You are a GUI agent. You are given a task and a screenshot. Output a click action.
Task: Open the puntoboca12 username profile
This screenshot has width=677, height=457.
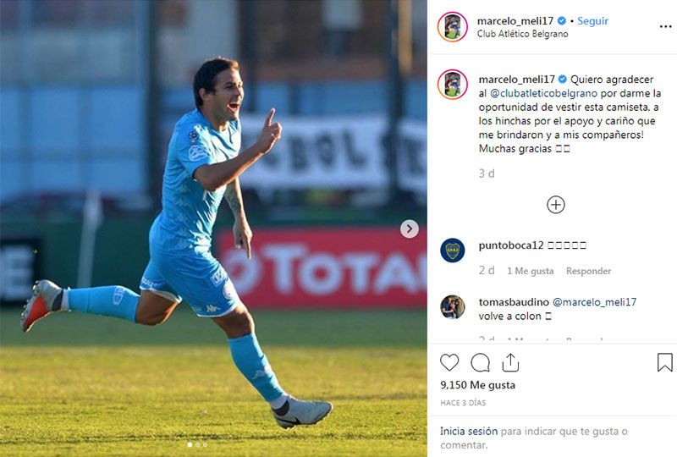[511, 245]
